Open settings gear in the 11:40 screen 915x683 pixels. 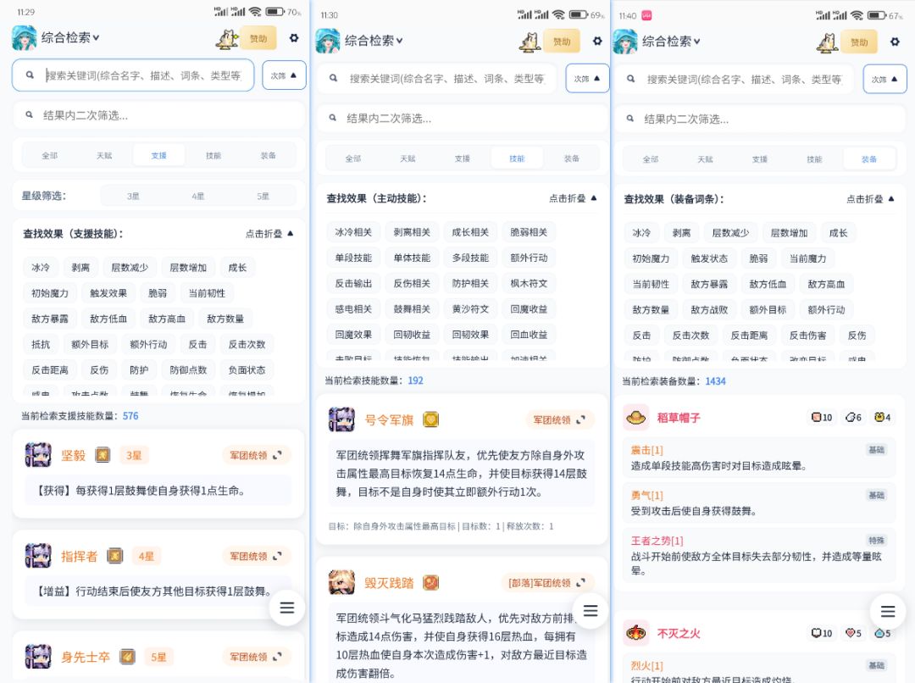point(895,42)
